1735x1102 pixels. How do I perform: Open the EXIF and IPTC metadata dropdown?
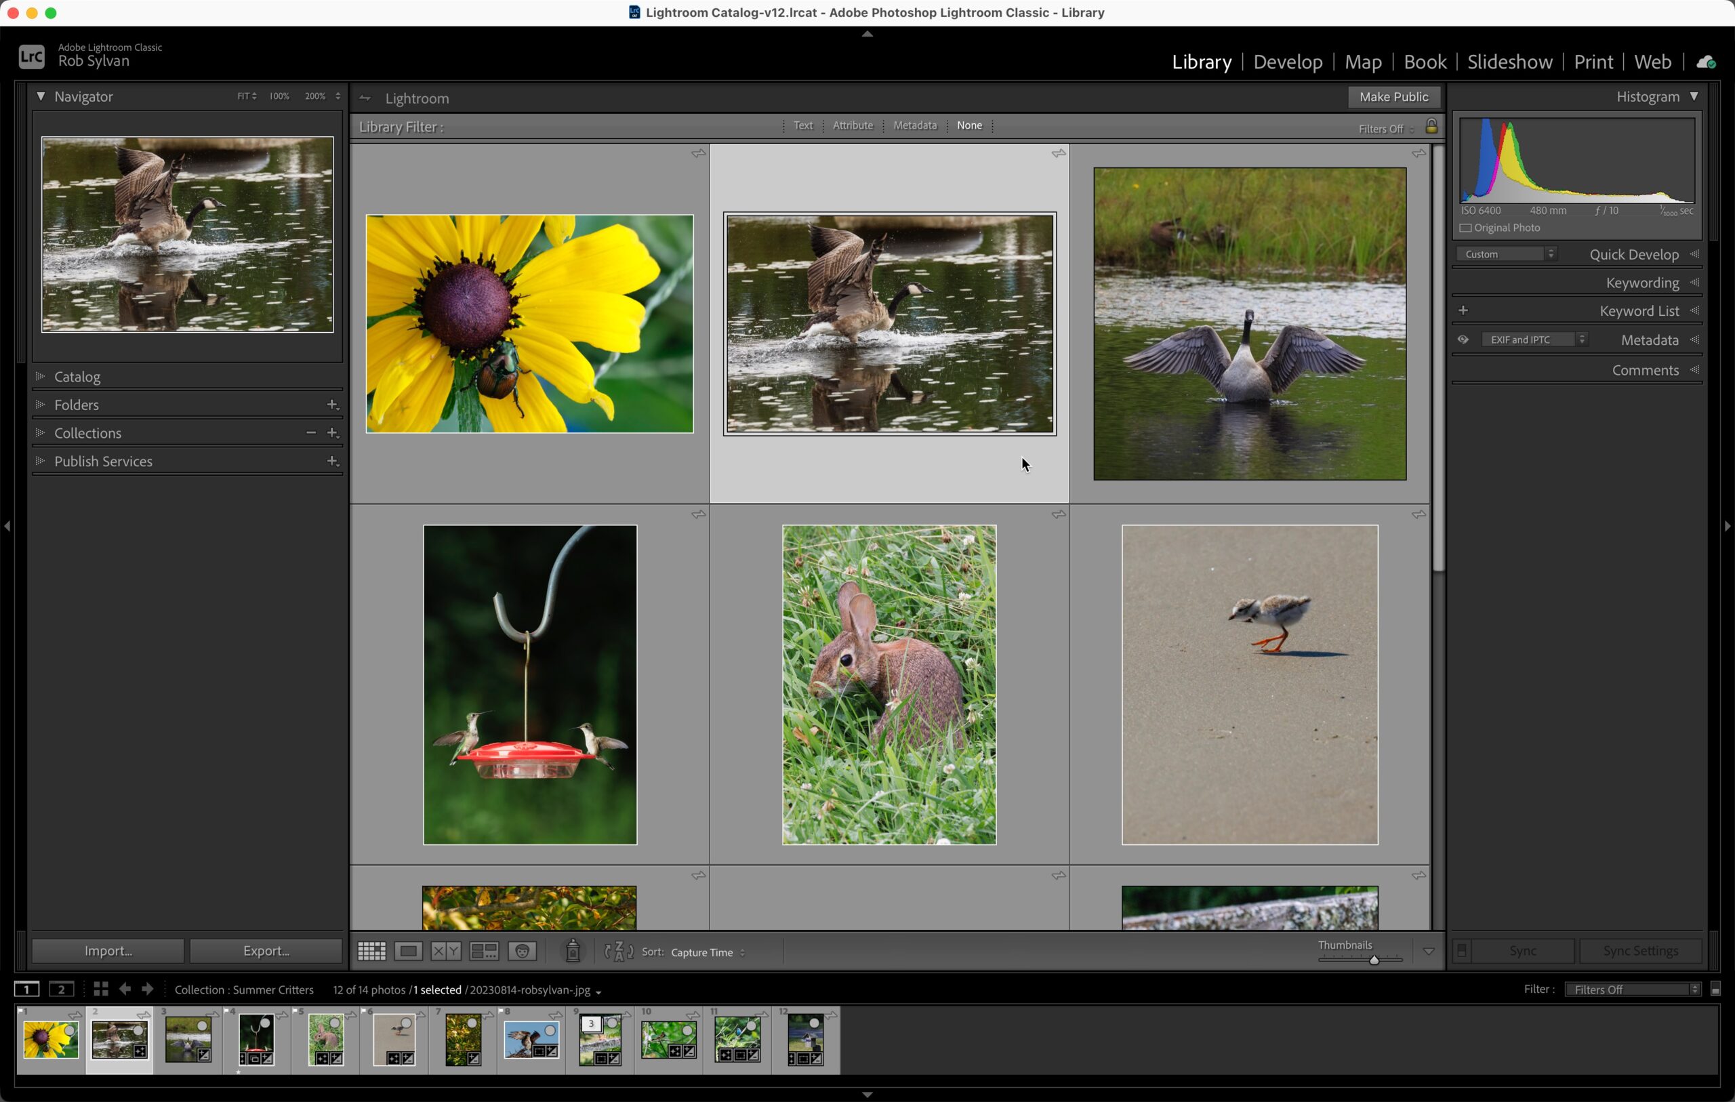click(1536, 339)
